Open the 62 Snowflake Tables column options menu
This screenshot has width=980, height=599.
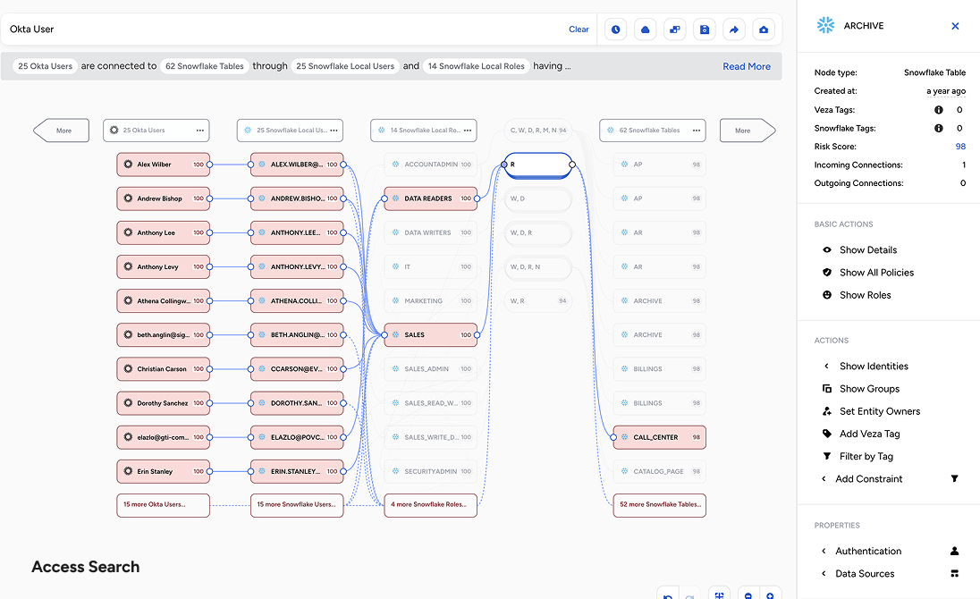click(x=697, y=131)
